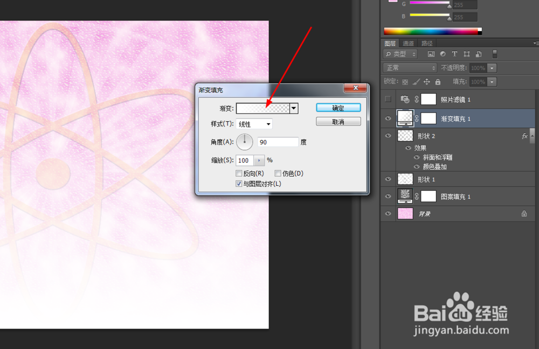Lock image pixels brush icon
539x349 pixels.
(x=416, y=82)
